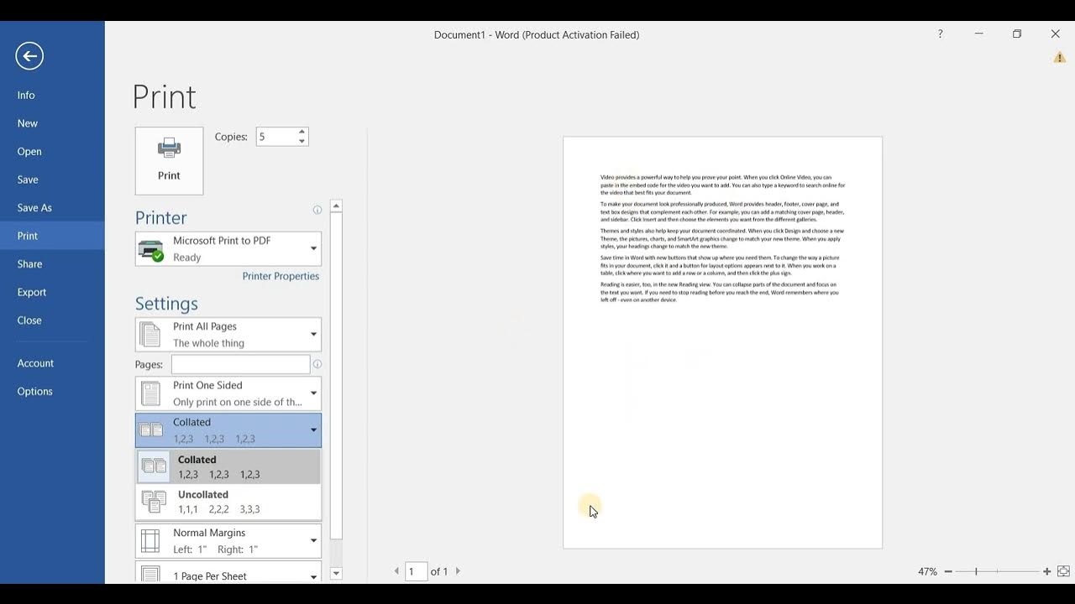Click the printer icon on the Print button
The height and width of the screenshot is (604, 1075).
[x=169, y=148]
